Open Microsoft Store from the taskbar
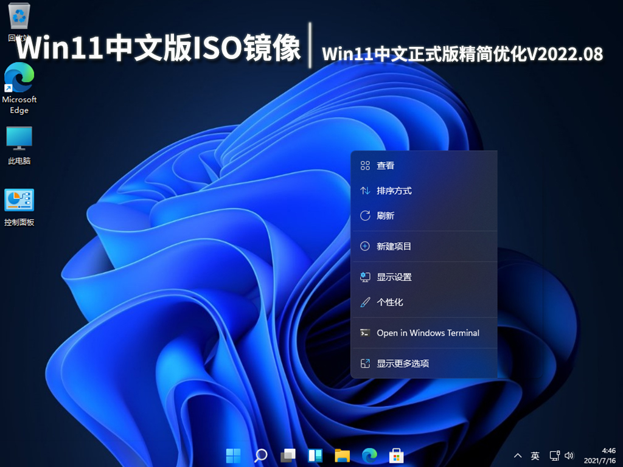The width and height of the screenshot is (623, 467). [396, 455]
